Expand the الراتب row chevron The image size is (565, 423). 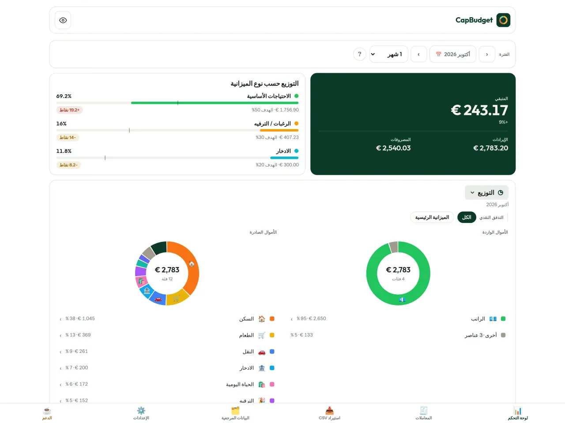(292, 319)
